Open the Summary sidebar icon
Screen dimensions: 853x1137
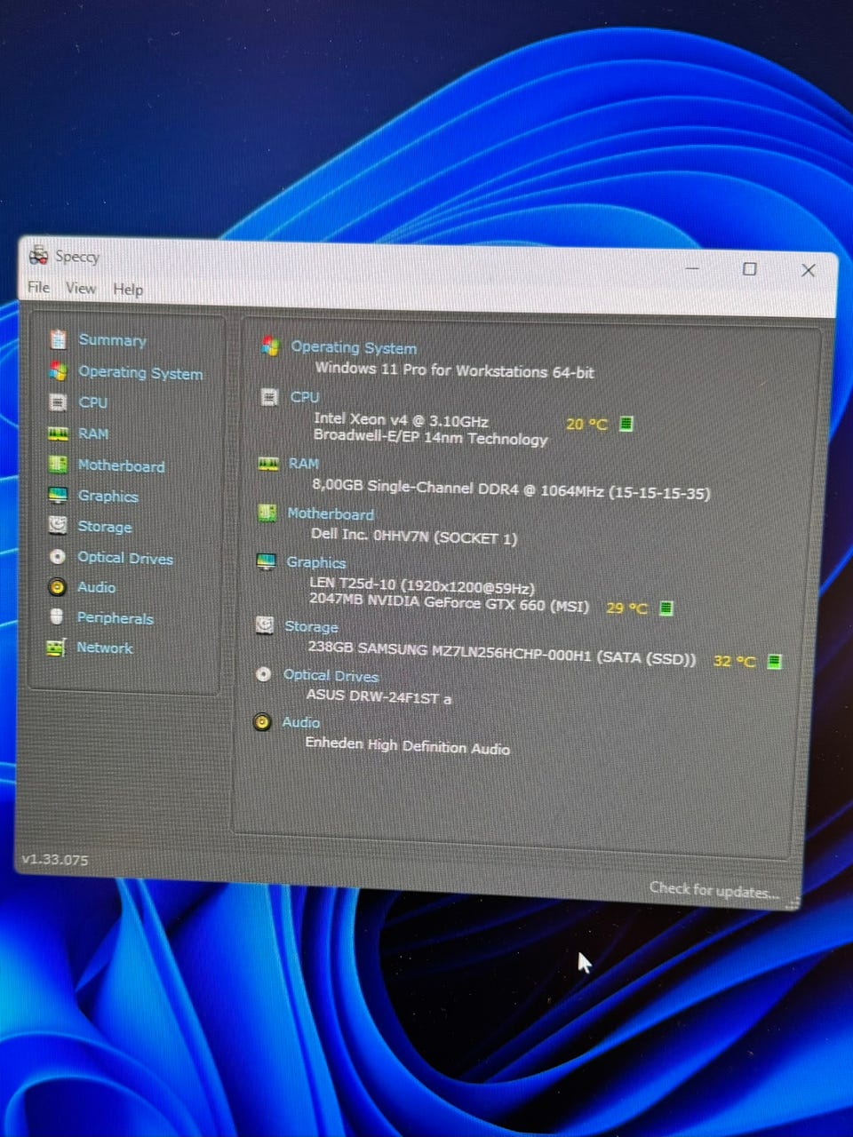click(58, 339)
